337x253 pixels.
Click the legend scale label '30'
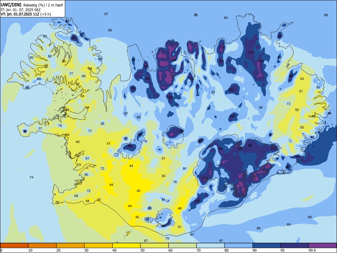click(86, 250)
